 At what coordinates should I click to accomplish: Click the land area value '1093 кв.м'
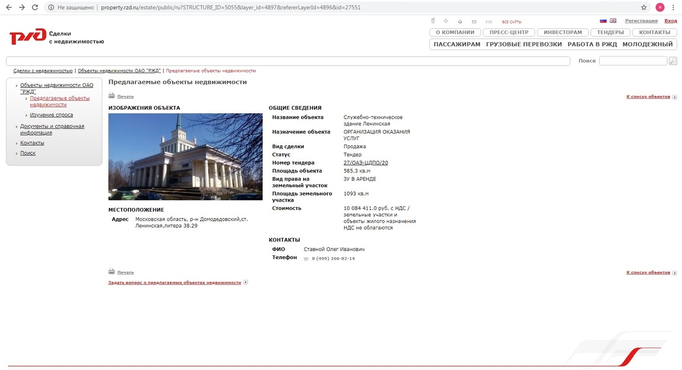(356, 194)
